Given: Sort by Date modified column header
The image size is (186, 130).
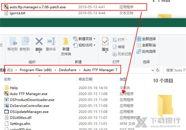Looking at the screenshot, I should click(x=86, y=79).
